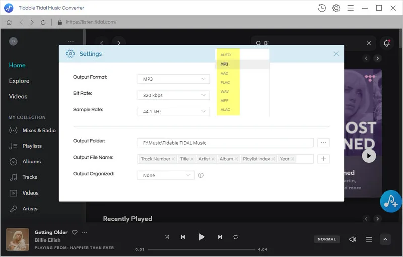Remove Album filename tag
The width and height of the screenshot is (403, 257).
[236, 159]
